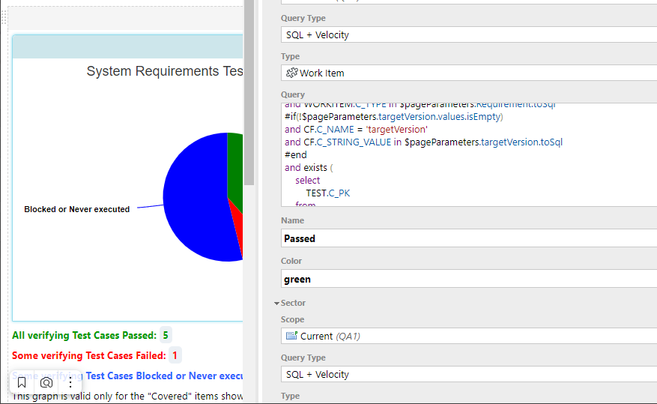Click the Query field label

click(293, 94)
